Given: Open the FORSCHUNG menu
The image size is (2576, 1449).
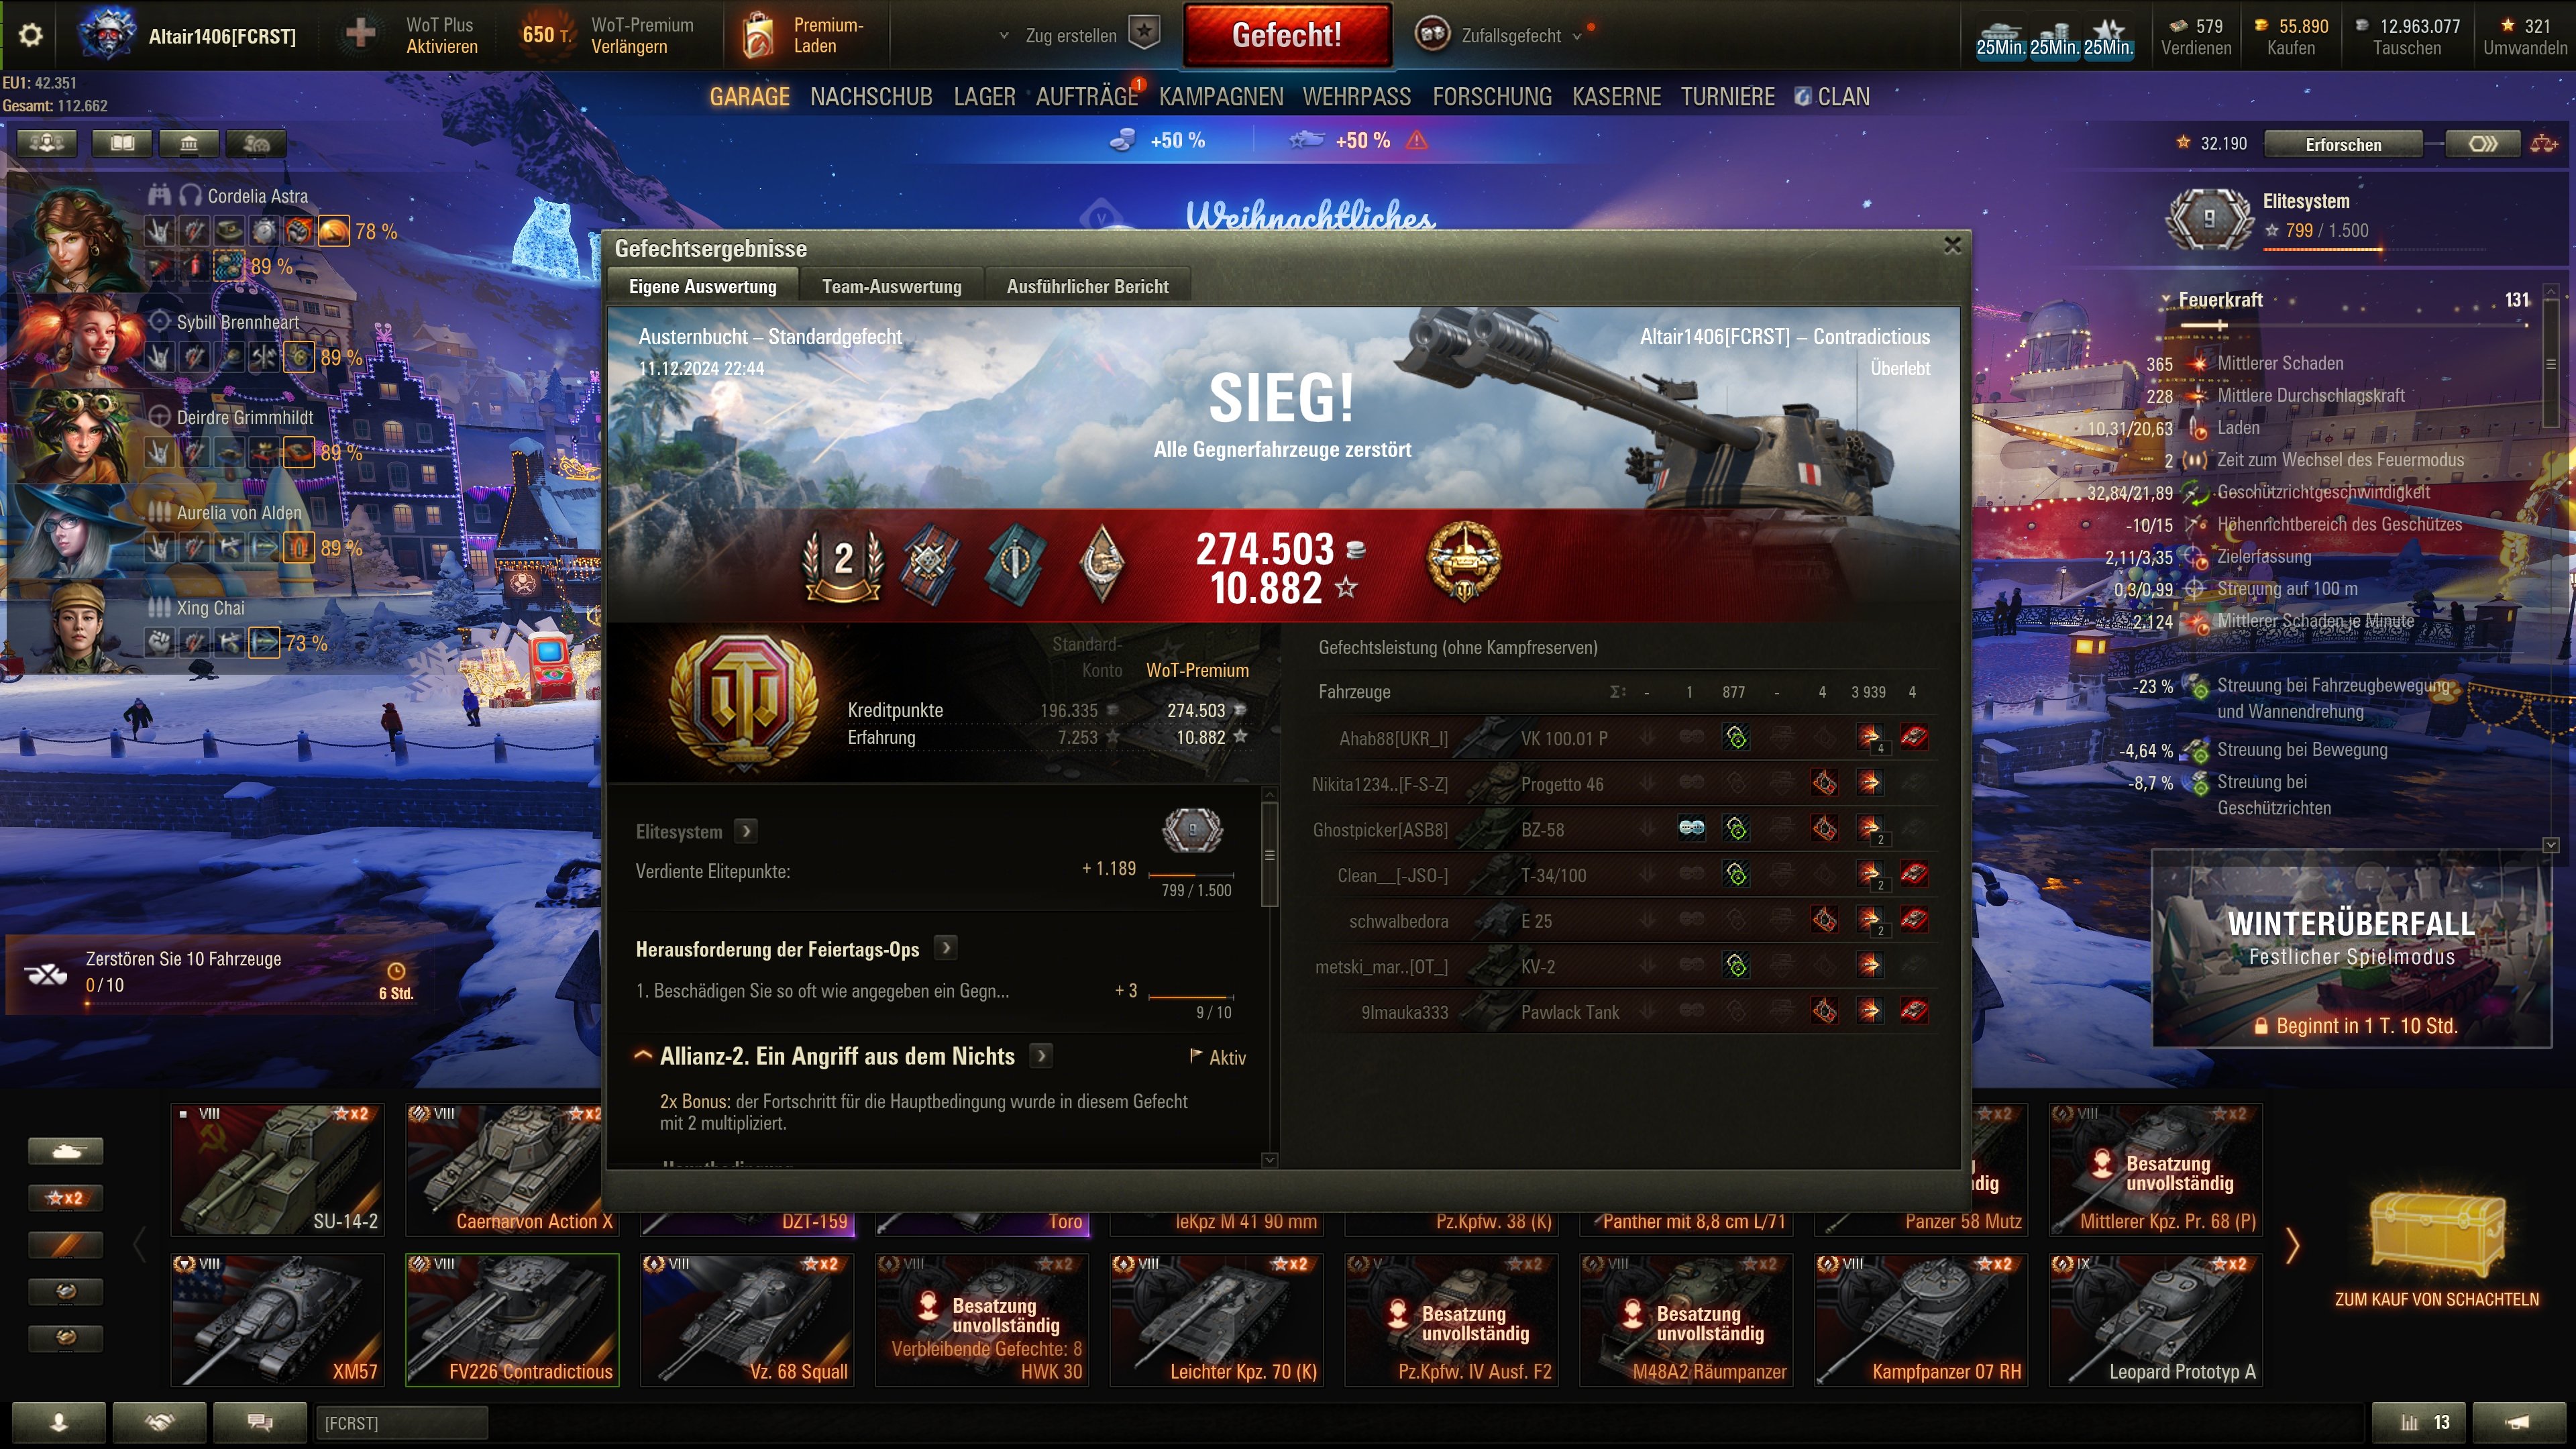Looking at the screenshot, I should [x=1492, y=97].
